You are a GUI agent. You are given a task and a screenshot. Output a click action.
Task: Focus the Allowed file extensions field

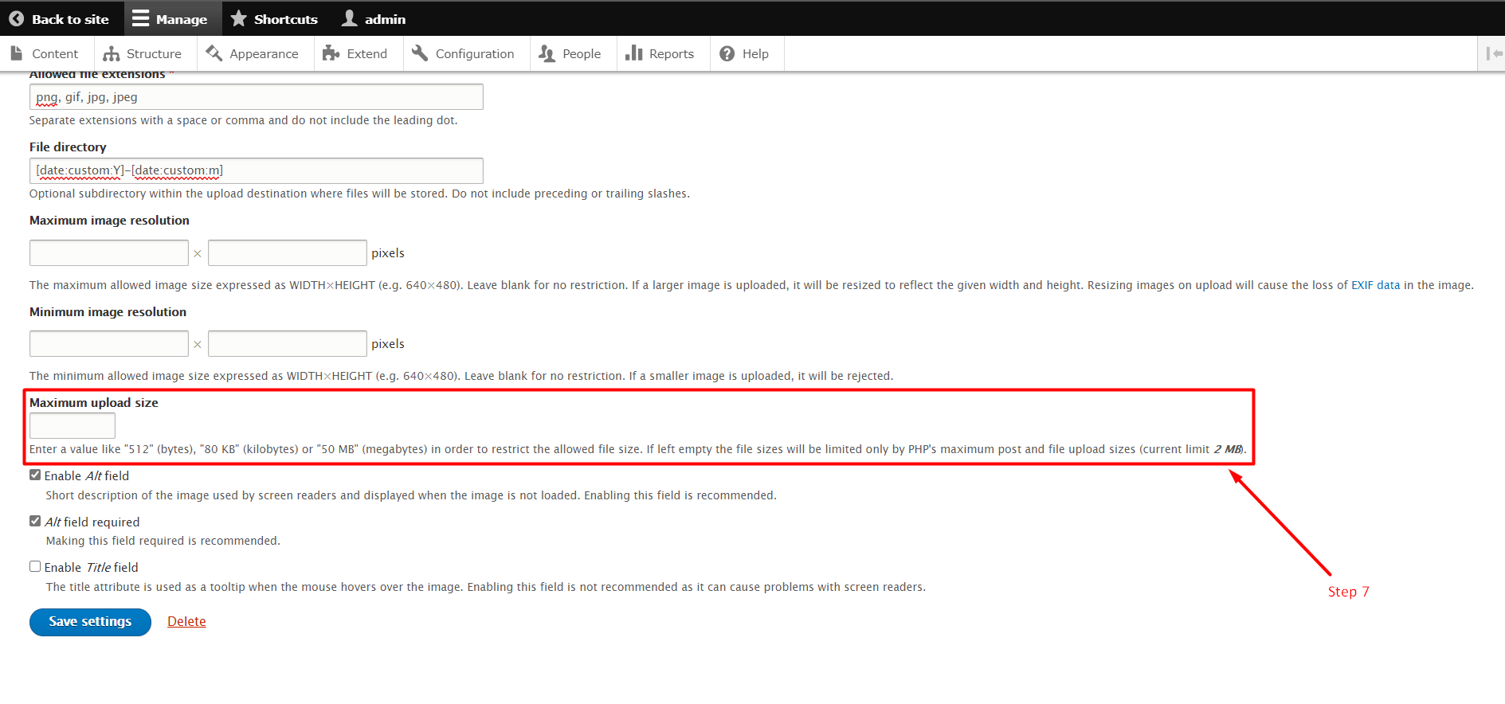pos(256,97)
